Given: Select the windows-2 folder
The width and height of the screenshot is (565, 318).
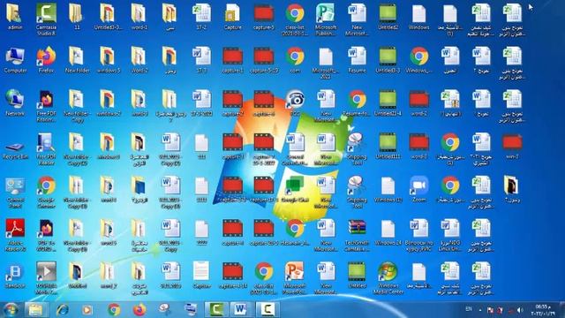Looking at the screenshot, I should click(x=108, y=103).
